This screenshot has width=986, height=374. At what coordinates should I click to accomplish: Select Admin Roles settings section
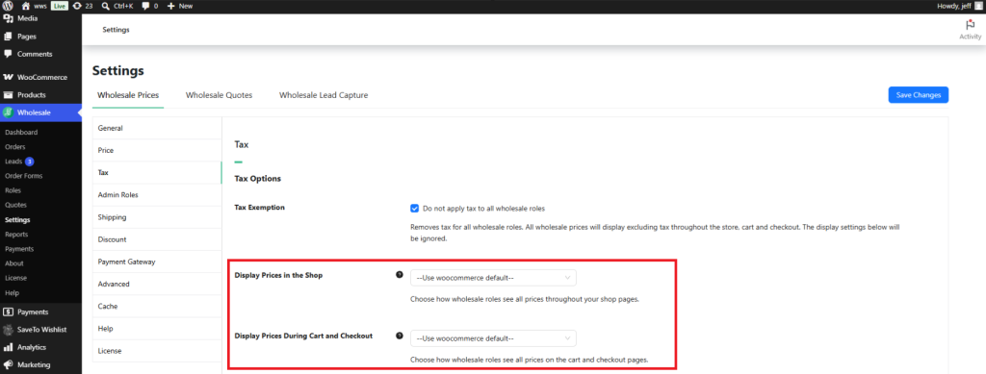157,195
